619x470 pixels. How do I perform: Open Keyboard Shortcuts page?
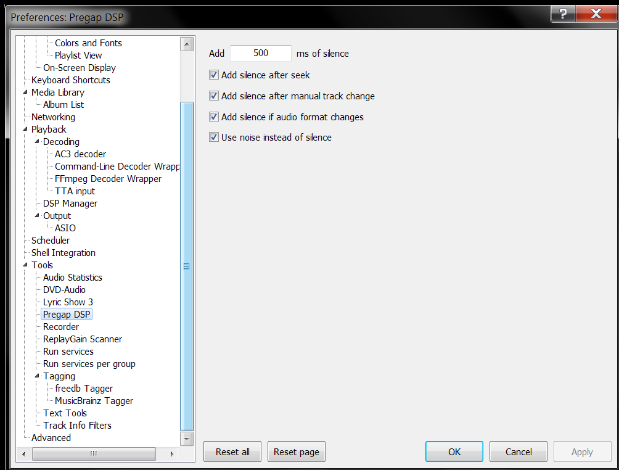pos(71,80)
